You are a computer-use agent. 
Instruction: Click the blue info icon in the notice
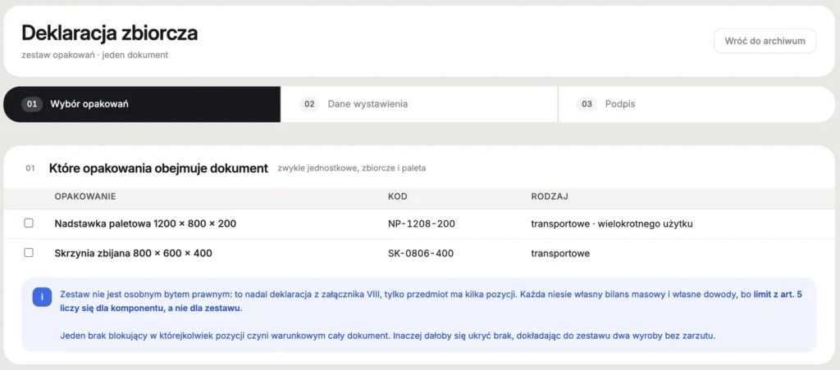42,297
